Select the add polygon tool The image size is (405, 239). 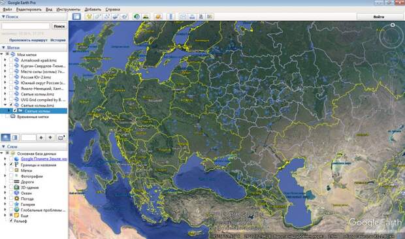point(98,17)
